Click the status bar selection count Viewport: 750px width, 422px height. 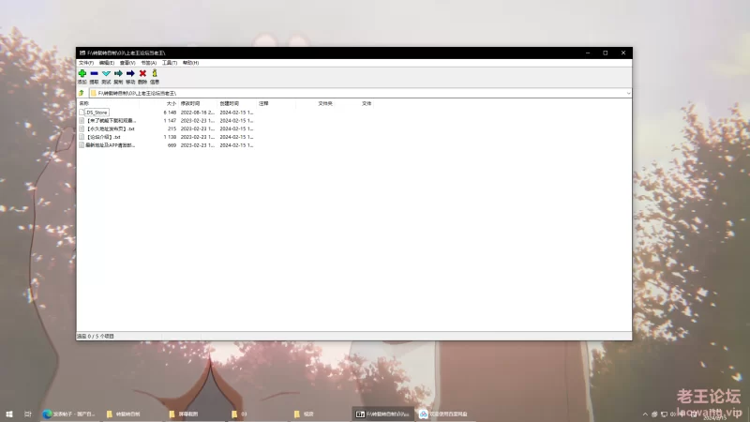(x=96, y=337)
